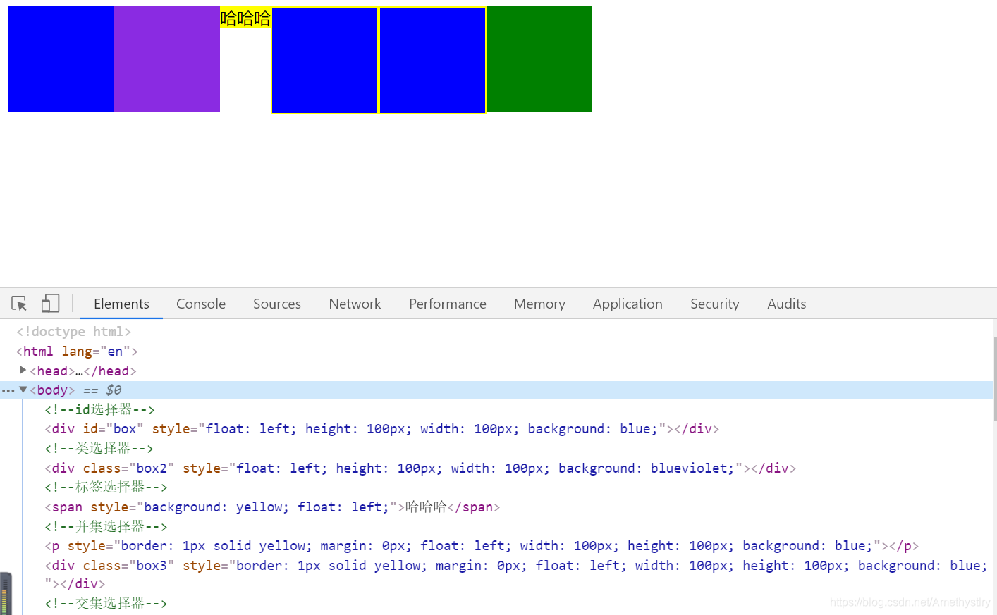This screenshot has height=615, width=997.
Task: Select the 并集选择器 comment line
Action: tap(106, 526)
